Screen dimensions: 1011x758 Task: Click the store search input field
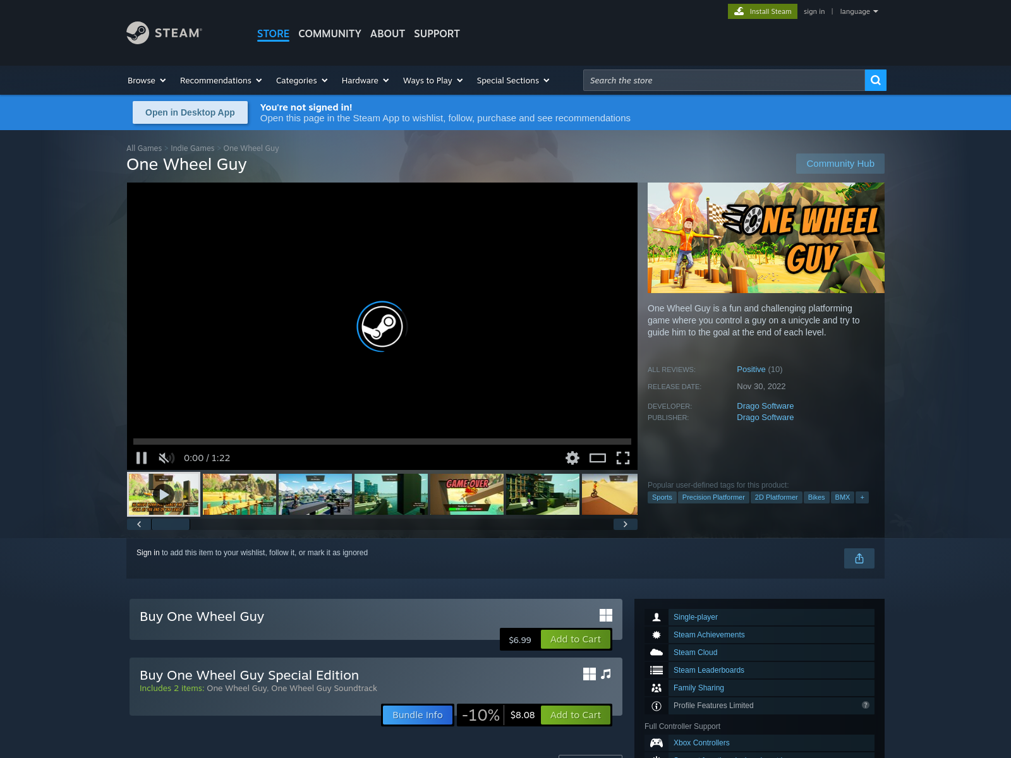coord(723,80)
